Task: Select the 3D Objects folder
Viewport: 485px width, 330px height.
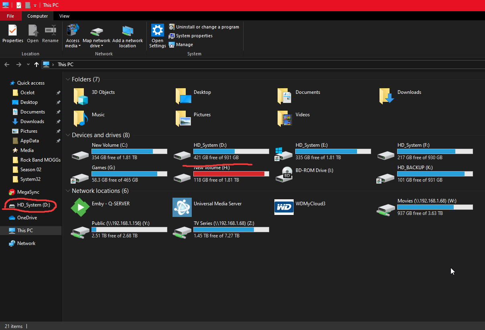Action: click(95, 97)
